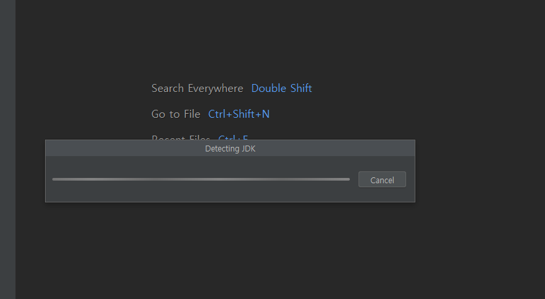545x299 pixels.
Task: Click the Detecting JDK dialog title
Action: (x=230, y=149)
